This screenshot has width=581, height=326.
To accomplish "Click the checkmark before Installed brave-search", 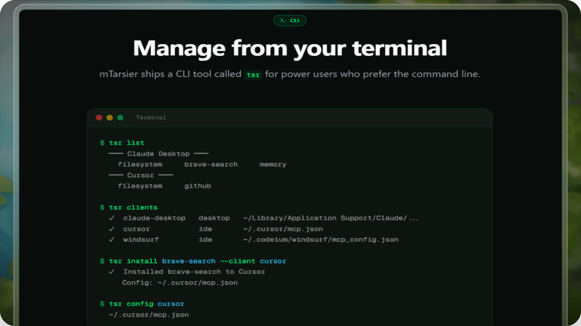I will tap(112, 272).
